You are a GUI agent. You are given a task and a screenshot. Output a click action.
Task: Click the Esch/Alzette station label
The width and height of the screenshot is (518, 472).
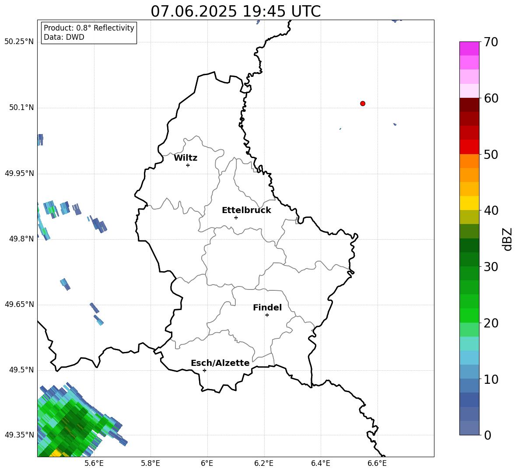(220, 363)
